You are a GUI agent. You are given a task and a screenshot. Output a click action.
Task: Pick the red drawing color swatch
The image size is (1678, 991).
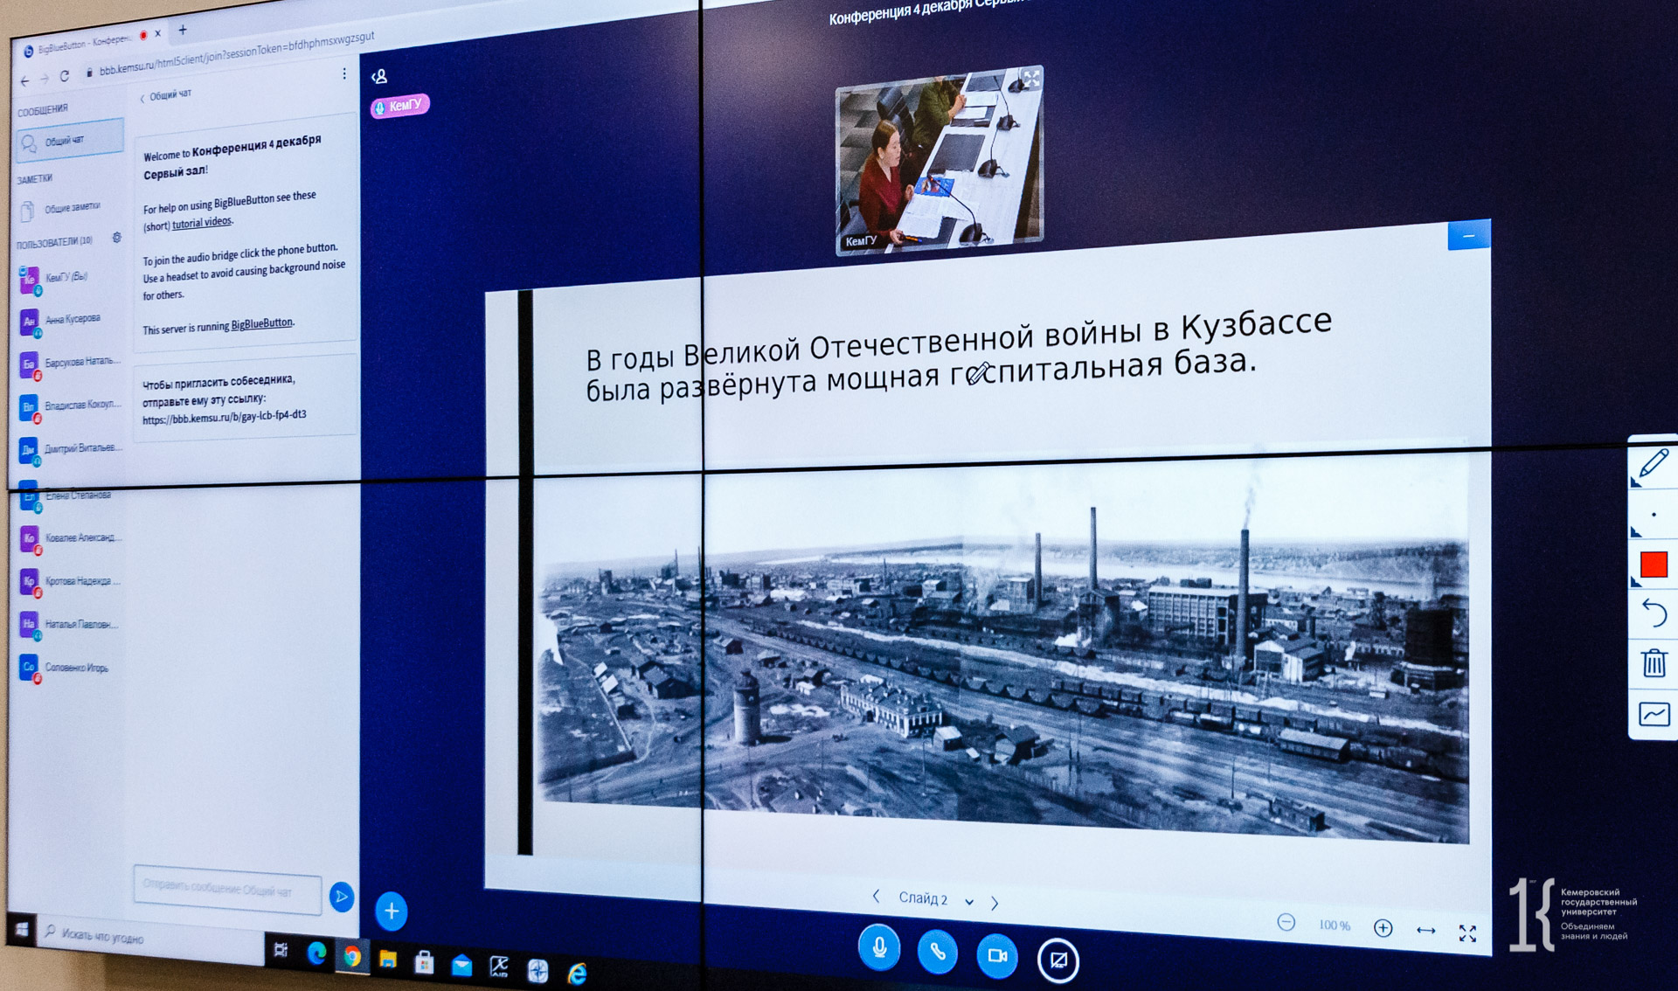click(x=1654, y=565)
